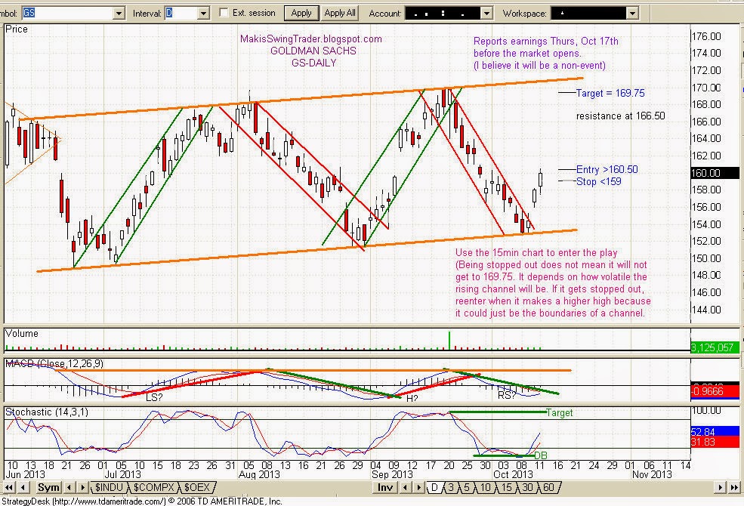
Task: Click the green Target label in Stochastic panel
Action: point(560,413)
